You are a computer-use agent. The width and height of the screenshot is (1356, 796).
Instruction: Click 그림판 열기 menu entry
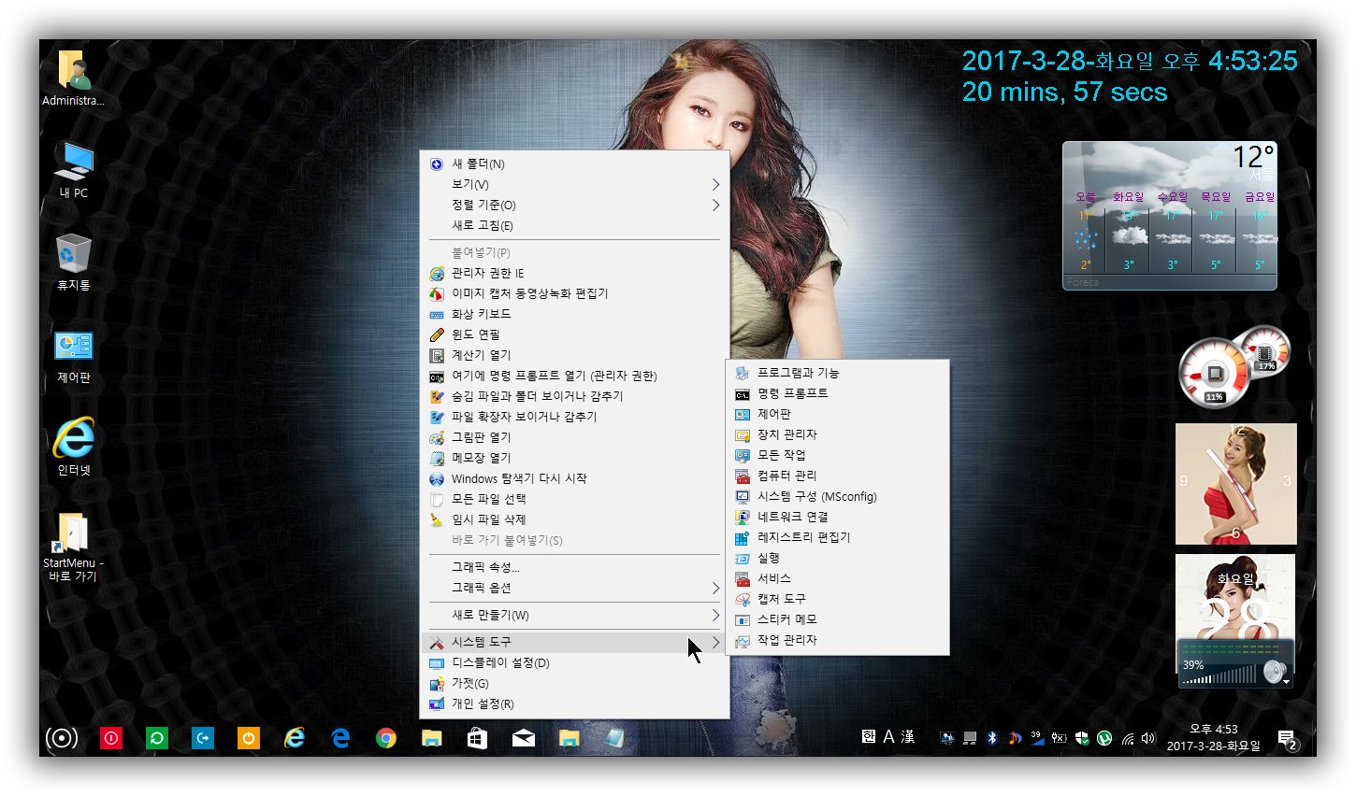click(x=574, y=437)
